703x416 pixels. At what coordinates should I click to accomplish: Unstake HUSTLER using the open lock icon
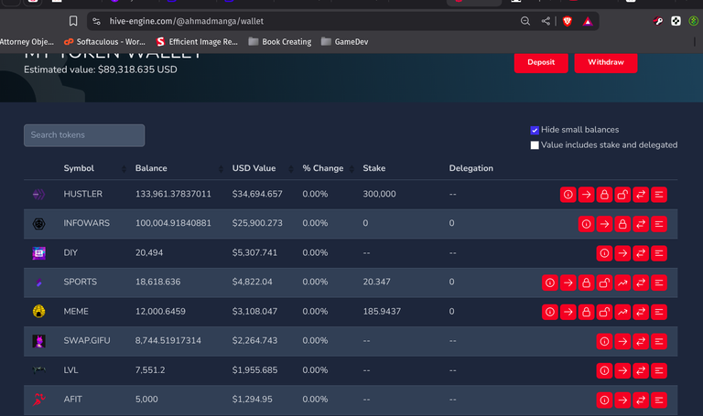pyautogui.click(x=622, y=195)
